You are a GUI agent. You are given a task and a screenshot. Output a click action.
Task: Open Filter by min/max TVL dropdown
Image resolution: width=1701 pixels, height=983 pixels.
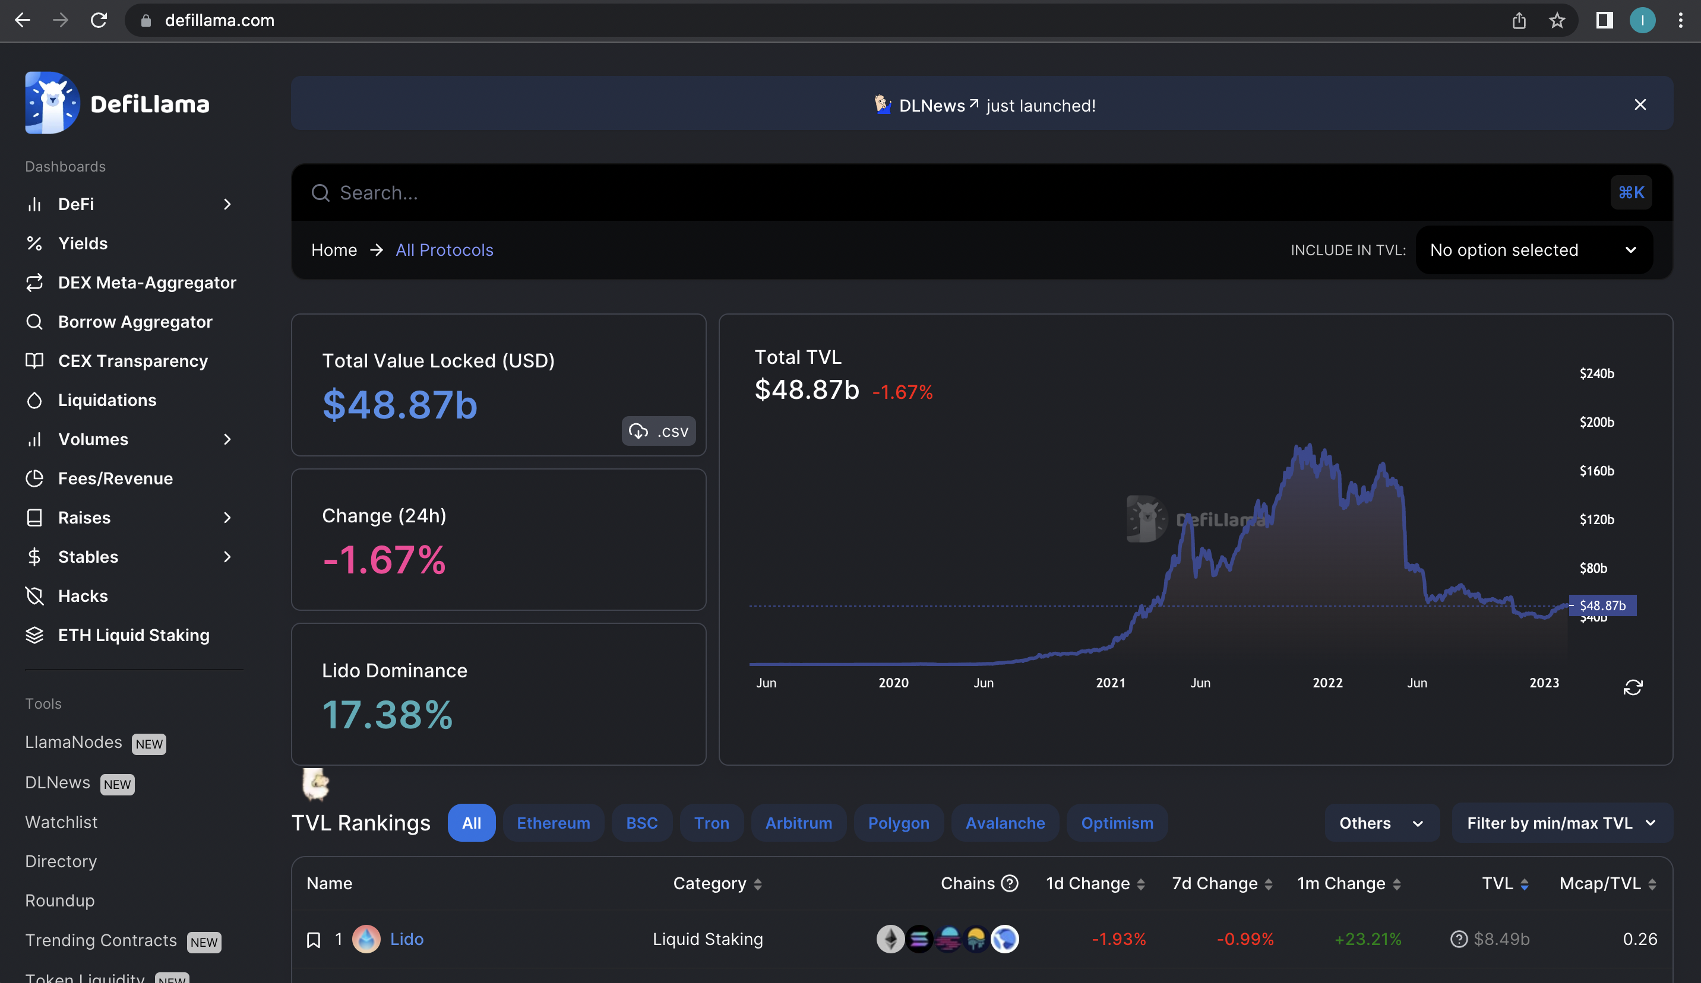click(x=1562, y=823)
